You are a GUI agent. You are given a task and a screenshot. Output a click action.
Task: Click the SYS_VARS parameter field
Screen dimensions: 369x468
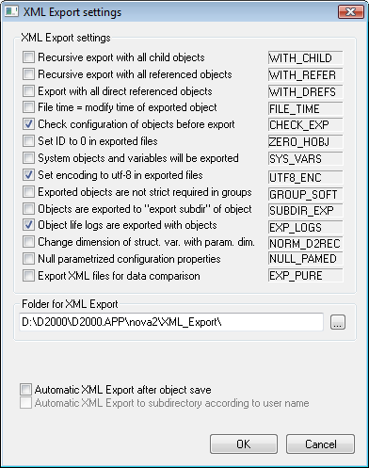pyautogui.click(x=305, y=159)
